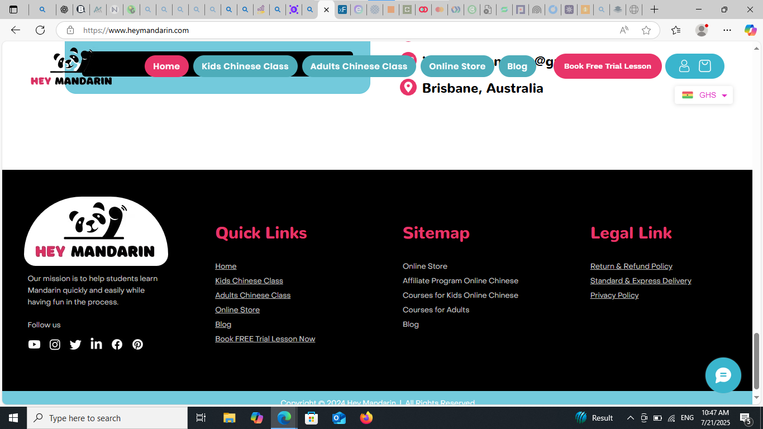This screenshot has width=763, height=429.
Task: Click the page vertical scrollbar thumb
Action: click(x=757, y=361)
